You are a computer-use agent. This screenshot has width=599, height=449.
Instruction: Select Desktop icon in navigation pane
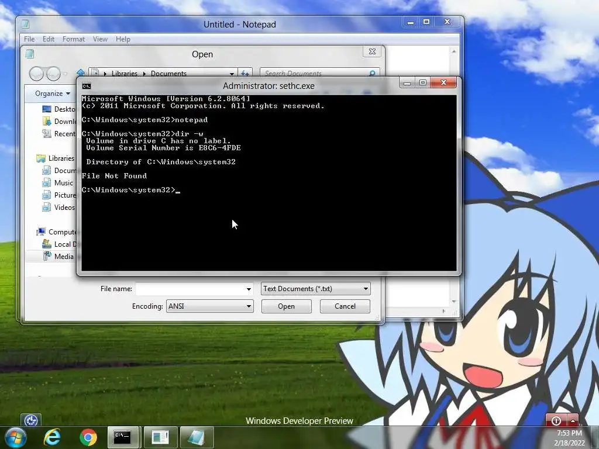[x=47, y=109]
